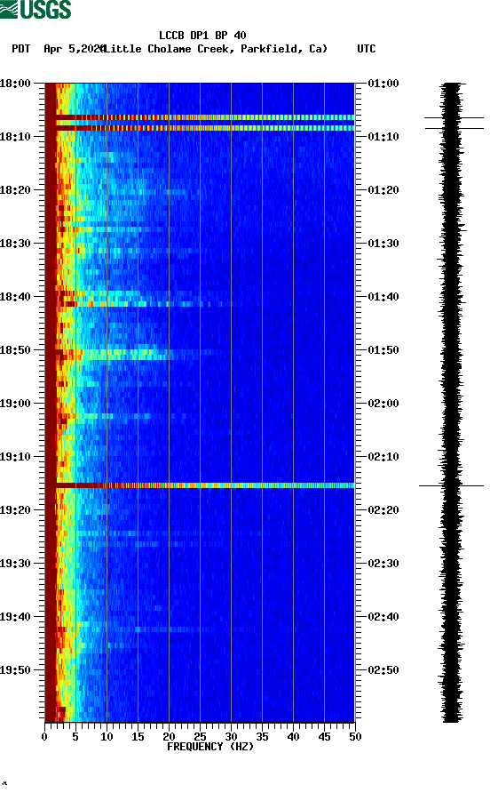This screenshot has width=490, height=793.
Task: Click the first broadband spike line near 18:06
Action: coord(200,117)
